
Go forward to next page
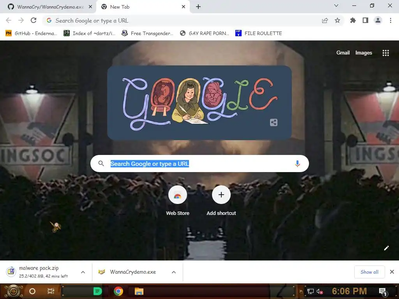click(x=21, y=20)
